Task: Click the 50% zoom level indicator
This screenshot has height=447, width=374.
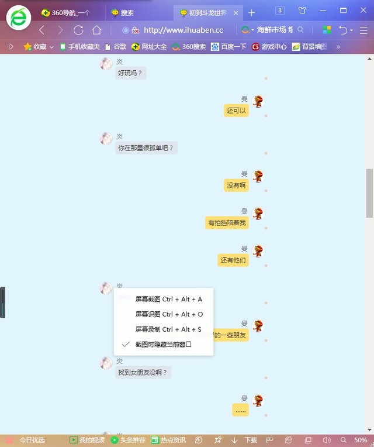Action: click(x=361, y=440)
